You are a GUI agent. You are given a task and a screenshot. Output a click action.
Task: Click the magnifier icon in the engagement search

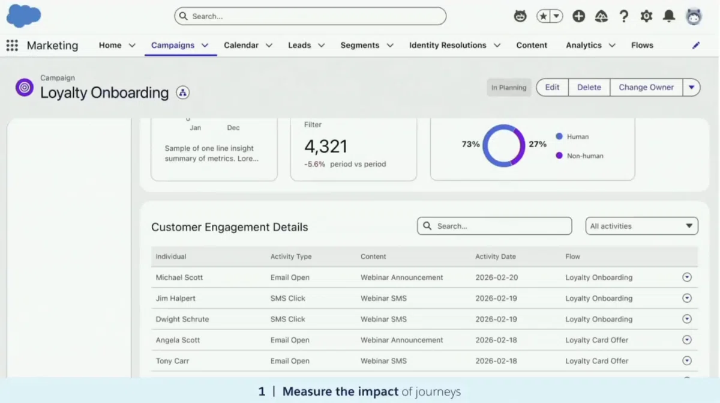pos(427,226)
